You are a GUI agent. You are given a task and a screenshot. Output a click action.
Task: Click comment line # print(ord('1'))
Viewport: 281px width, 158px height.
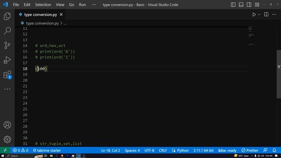pos(55,57)
